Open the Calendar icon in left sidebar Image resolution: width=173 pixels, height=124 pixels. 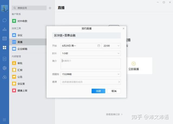point(4,38)
